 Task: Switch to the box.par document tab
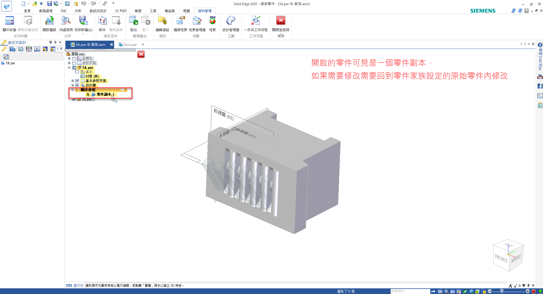131,45
